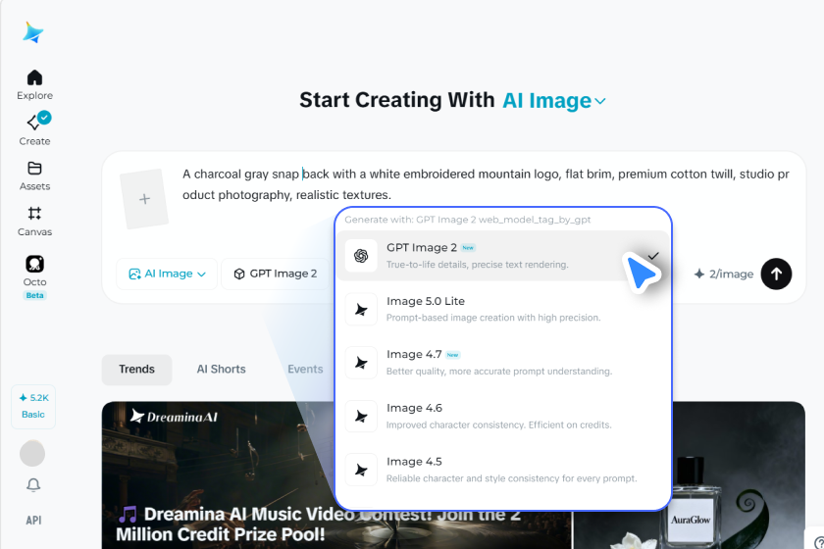
Task: Open the API link in sidebar
Action: pos(33,521)
